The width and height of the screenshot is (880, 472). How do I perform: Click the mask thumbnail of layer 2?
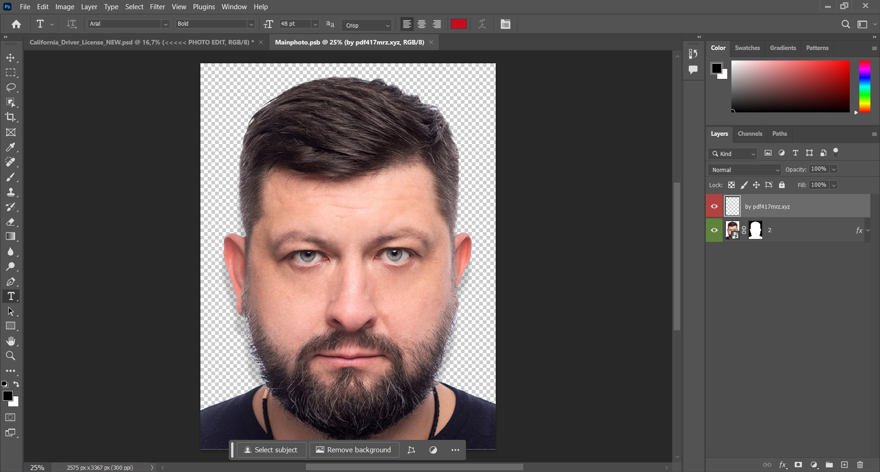tap(755, 230)
